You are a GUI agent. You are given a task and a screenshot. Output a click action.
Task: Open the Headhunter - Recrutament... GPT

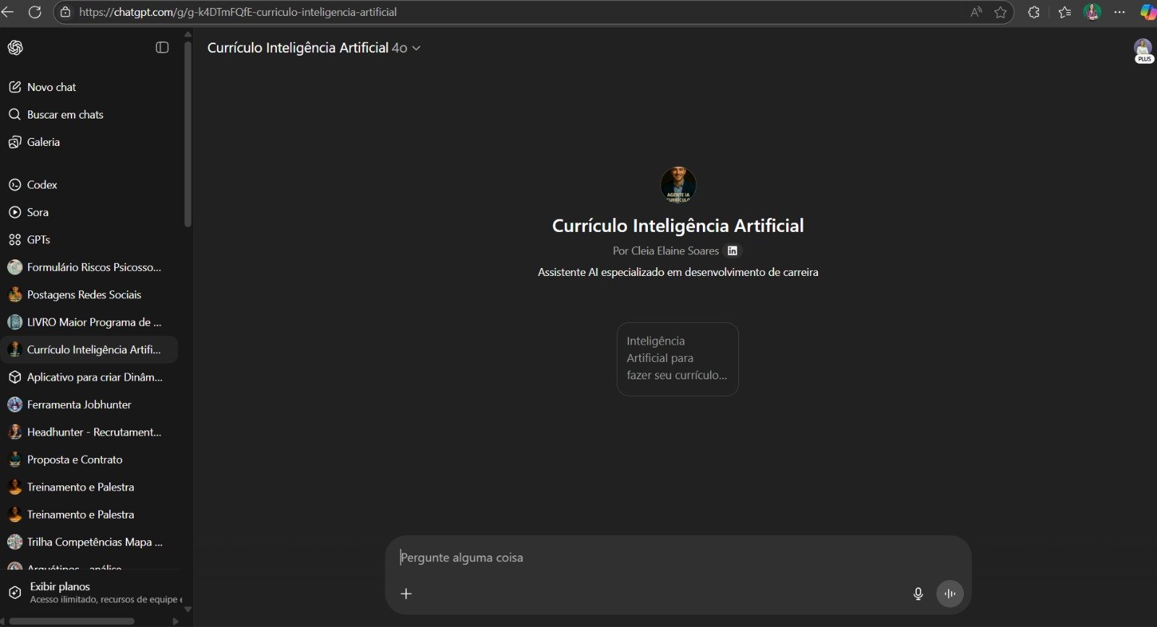coord(89,431)
